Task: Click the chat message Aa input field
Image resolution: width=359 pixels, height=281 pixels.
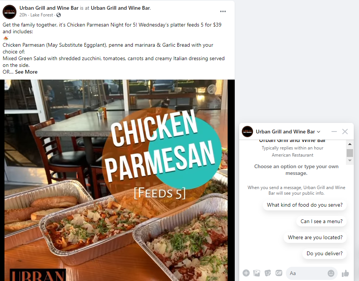Action: (307, 273)
